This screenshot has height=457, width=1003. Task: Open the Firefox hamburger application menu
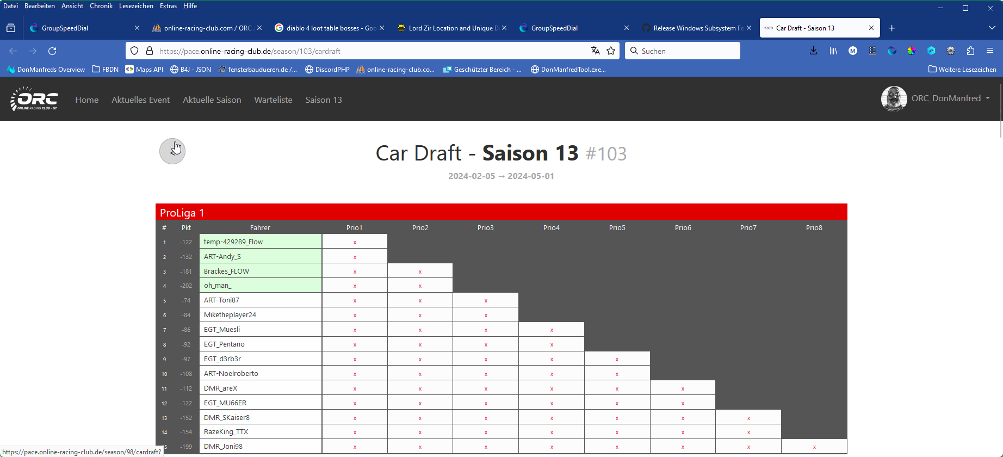pos(990,51)
